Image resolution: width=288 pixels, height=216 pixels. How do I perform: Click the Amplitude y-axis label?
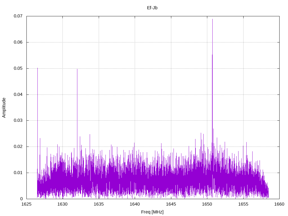4,108
